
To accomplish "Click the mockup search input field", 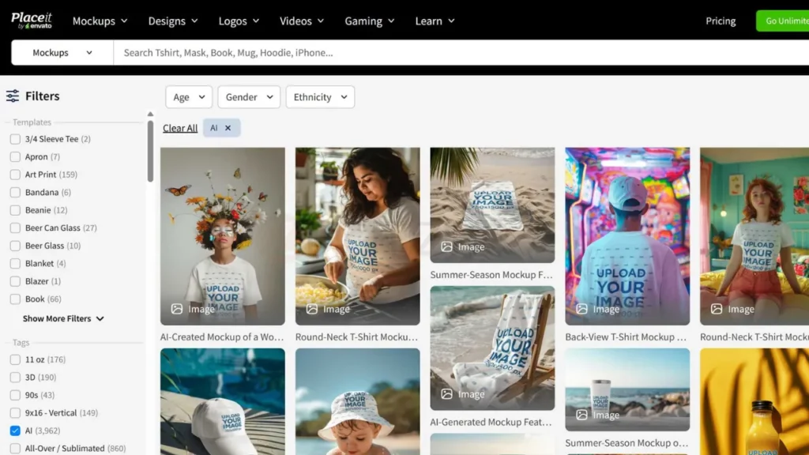I will coord(458,53).
